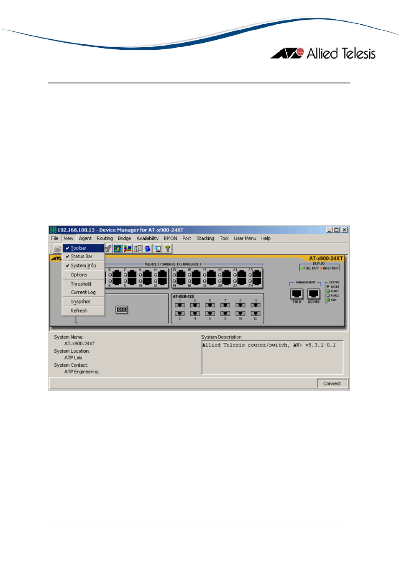399x565 pixels.
Task: Toggle the Status Bar view option
Action: pyautogui.click(x=83, y=257)
